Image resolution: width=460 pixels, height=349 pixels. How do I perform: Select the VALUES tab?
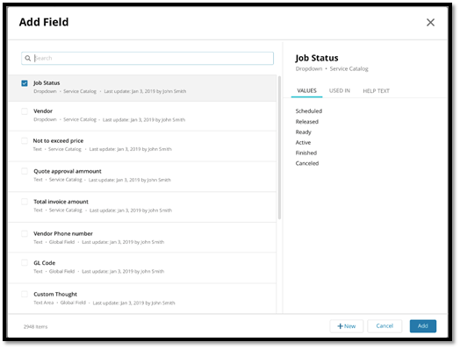coord(306,91)
